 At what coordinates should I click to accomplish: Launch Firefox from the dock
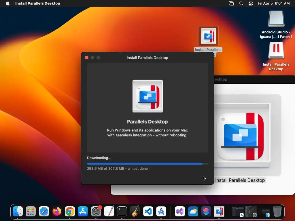(57, 211)
